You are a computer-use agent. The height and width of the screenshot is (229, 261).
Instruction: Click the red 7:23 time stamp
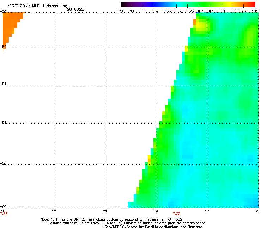[x=176, y=214]
